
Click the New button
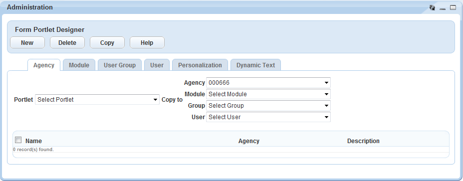(27, 42)
